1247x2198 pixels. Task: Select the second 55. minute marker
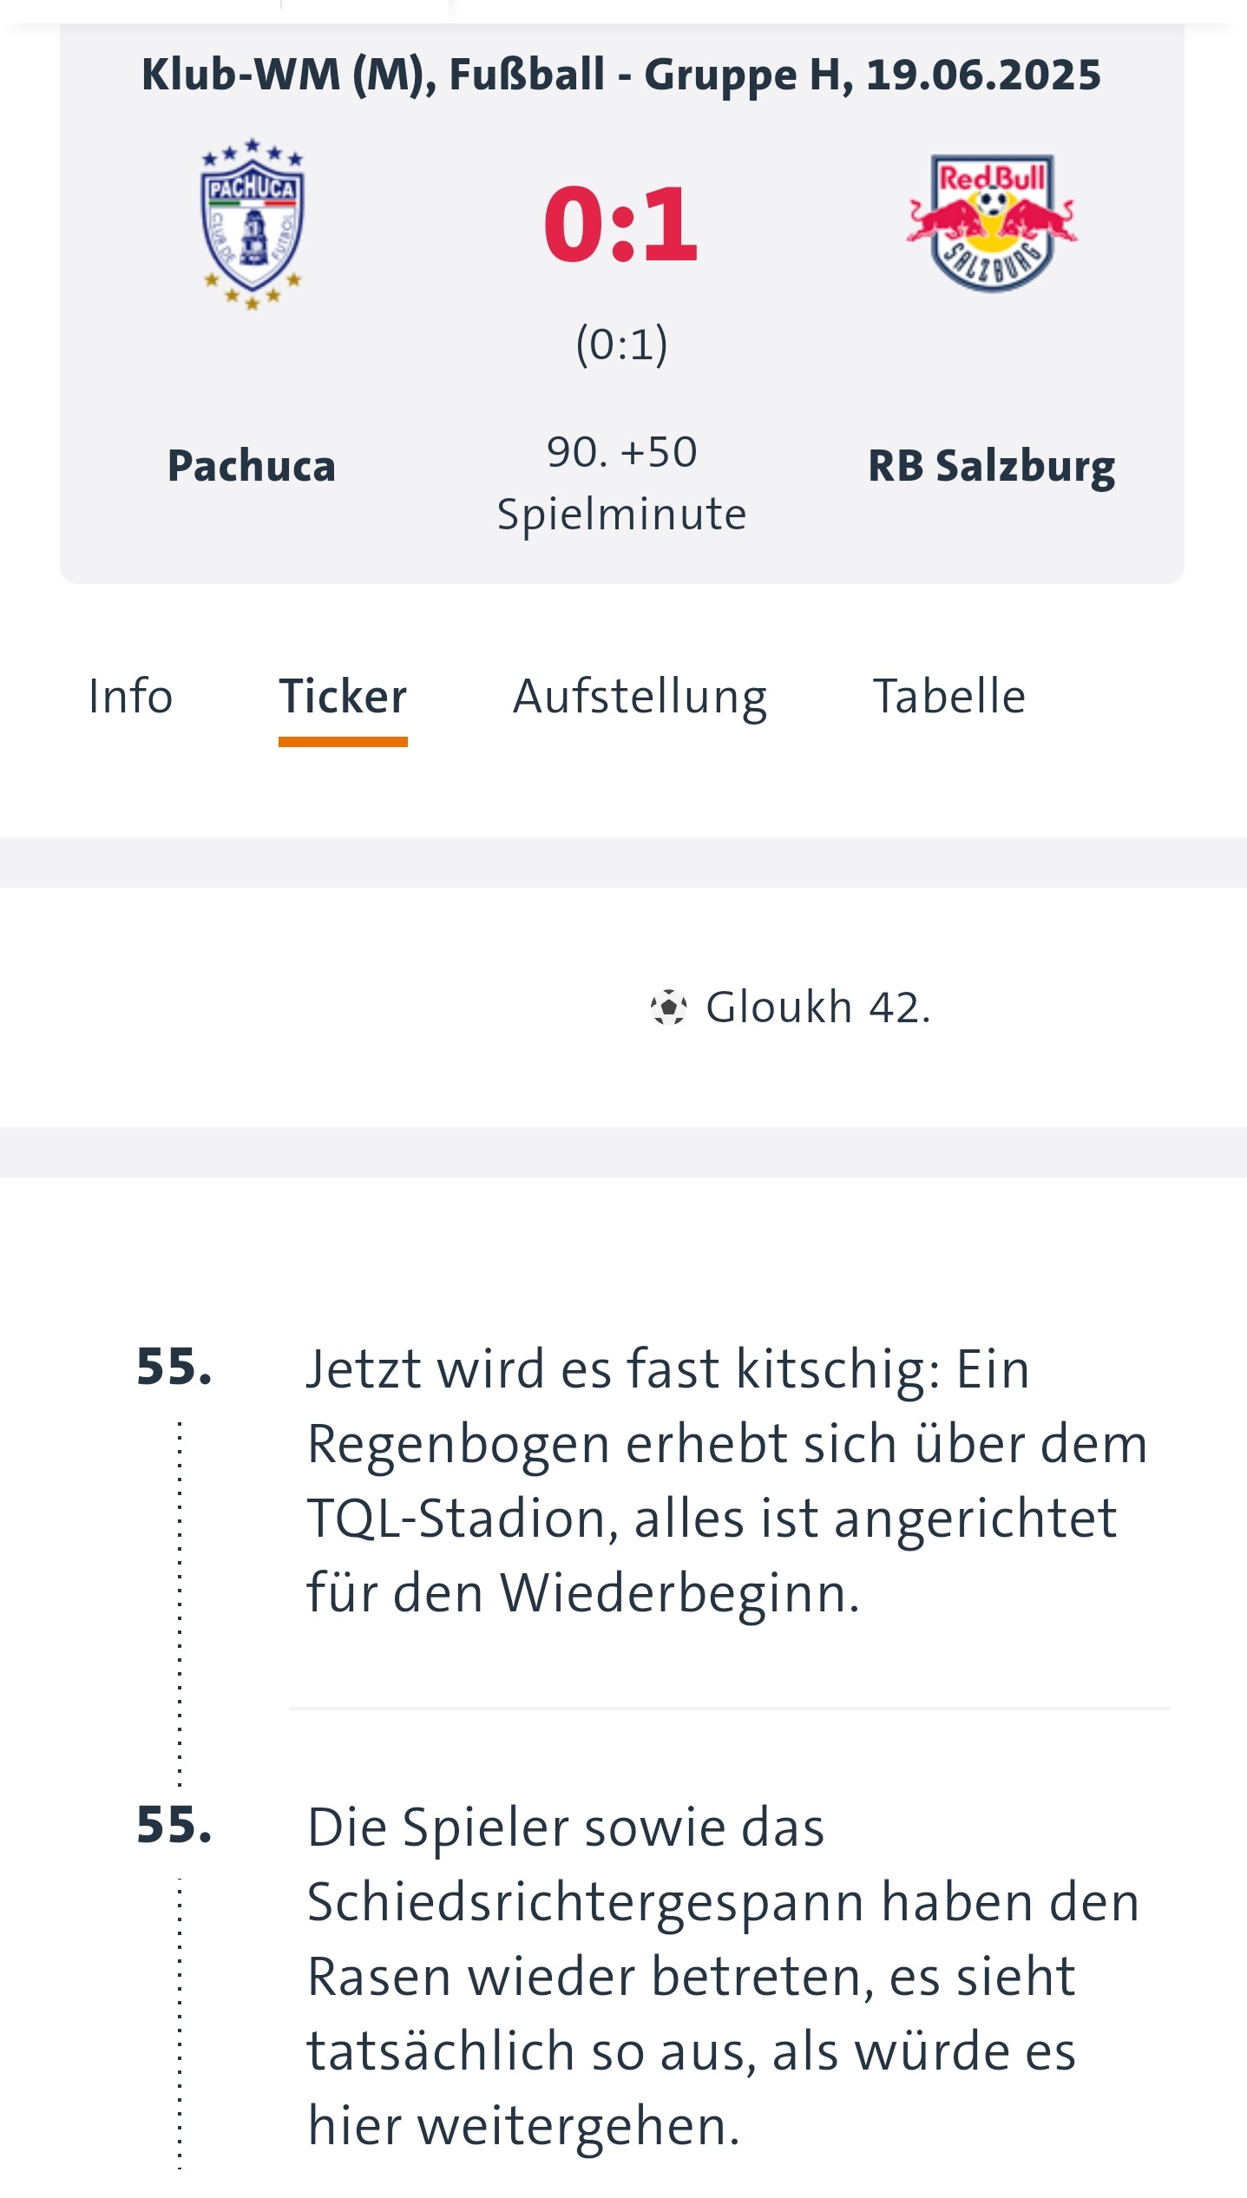[x=174, y=1826]
